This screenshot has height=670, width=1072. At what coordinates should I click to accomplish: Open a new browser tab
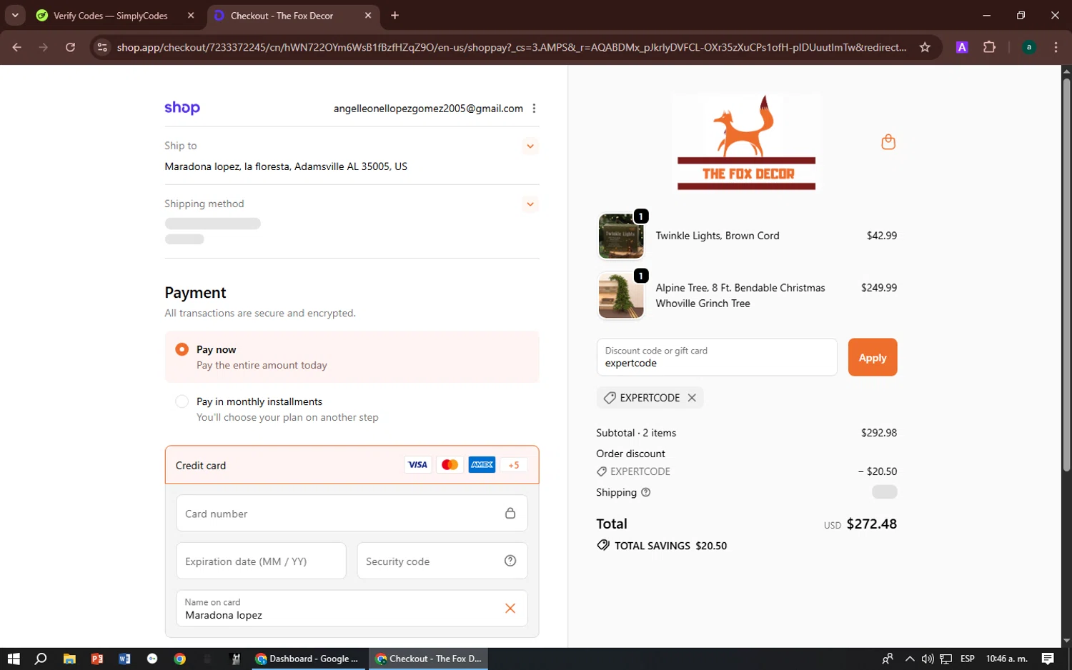pyautogui.click(x=395, y=16)
